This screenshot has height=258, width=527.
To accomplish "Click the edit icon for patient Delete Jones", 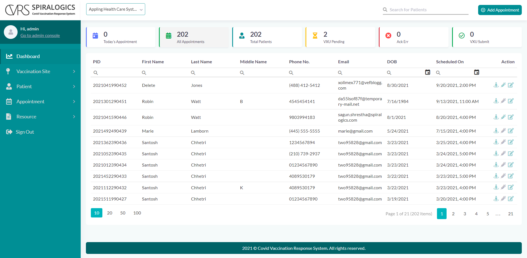I will point(511,85).
